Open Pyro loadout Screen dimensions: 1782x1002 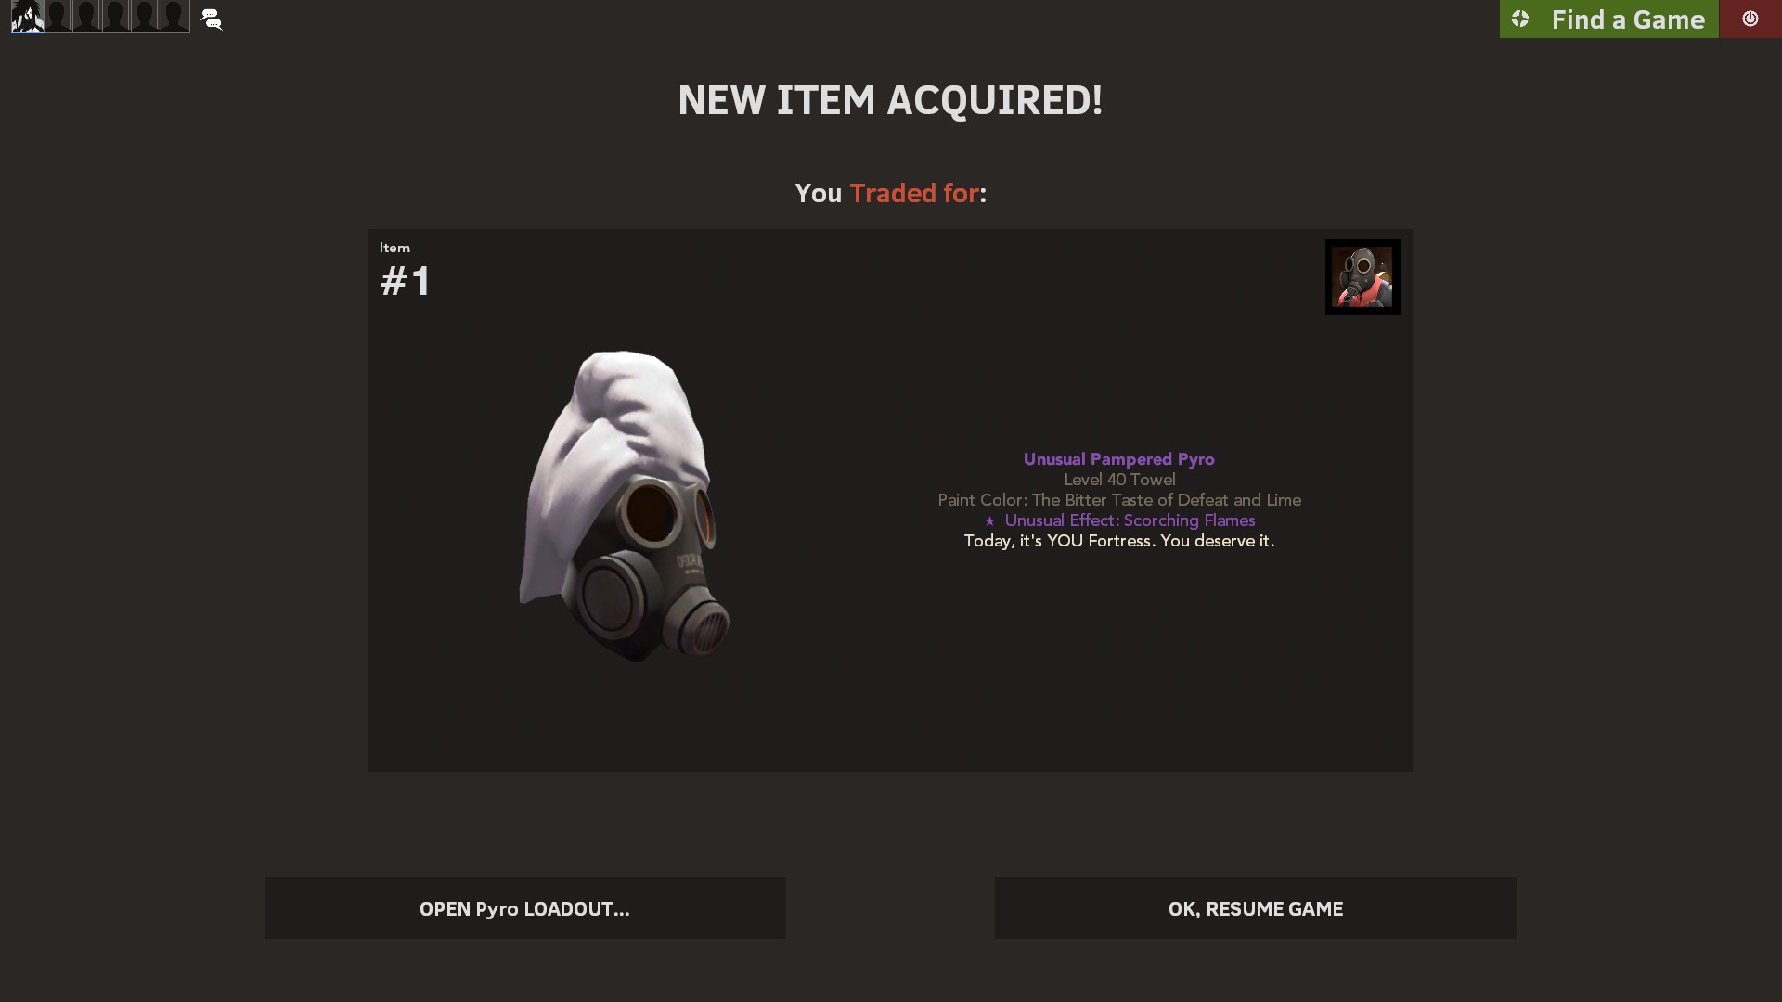pyautogui.click(x=525, y=908)
